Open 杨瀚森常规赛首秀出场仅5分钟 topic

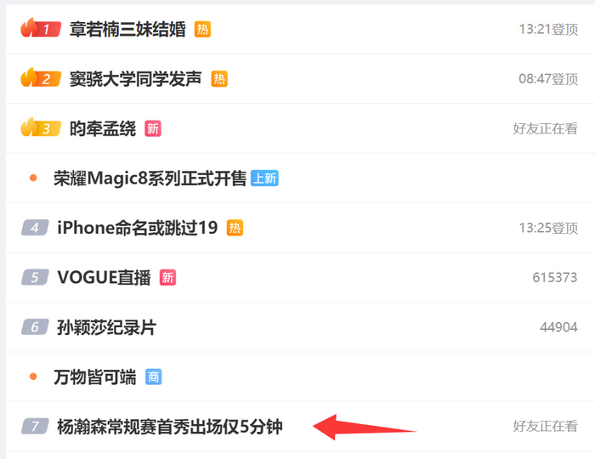tap(170, 427)
